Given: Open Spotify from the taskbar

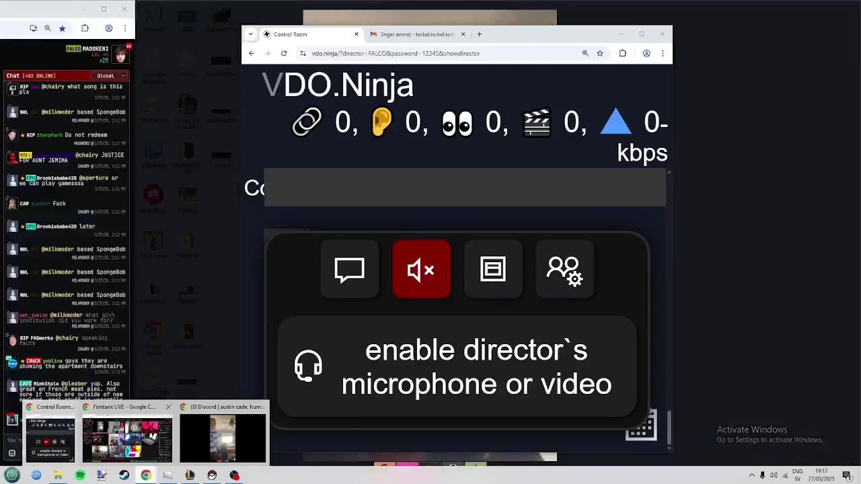Looking at the screenshot, I should (80, 475).
